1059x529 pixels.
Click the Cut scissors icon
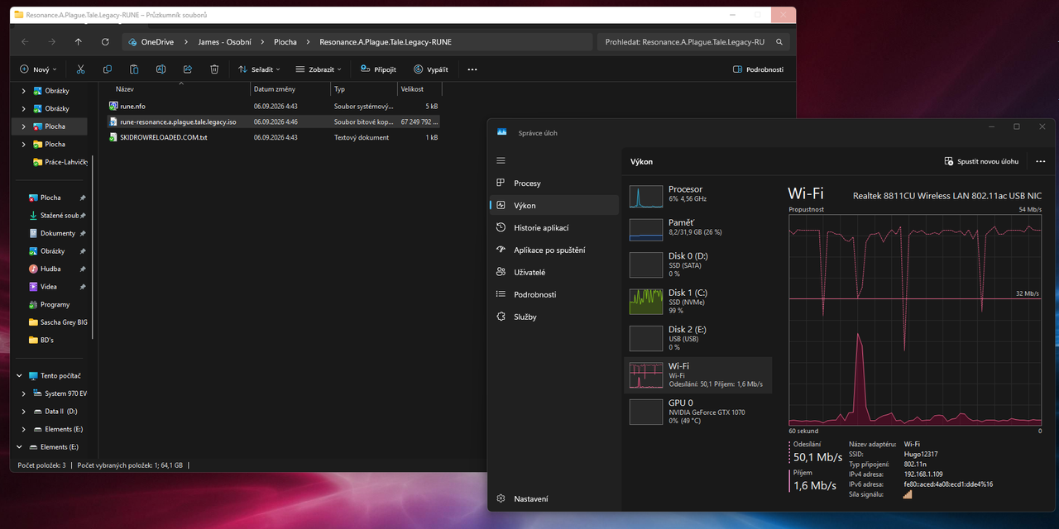[x=80, y=69]
